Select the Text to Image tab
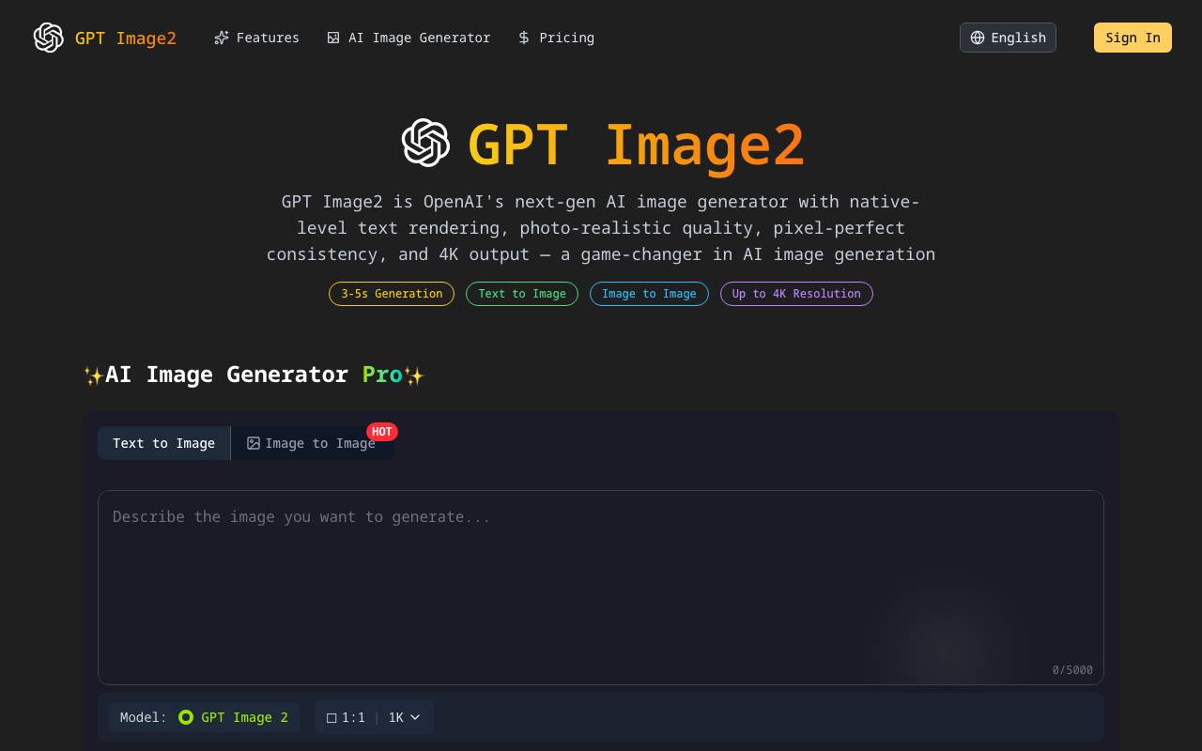 tap(163, 443)
